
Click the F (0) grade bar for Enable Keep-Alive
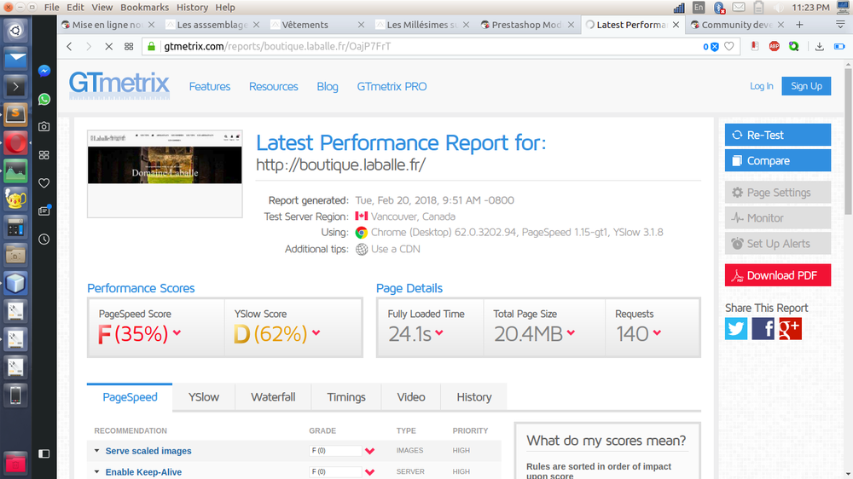(335, 472)
